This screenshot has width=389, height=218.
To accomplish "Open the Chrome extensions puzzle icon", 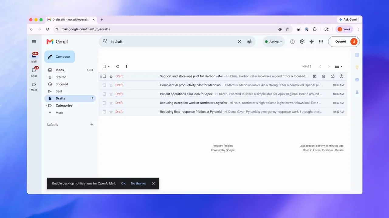I will click(x=315, y=29).
